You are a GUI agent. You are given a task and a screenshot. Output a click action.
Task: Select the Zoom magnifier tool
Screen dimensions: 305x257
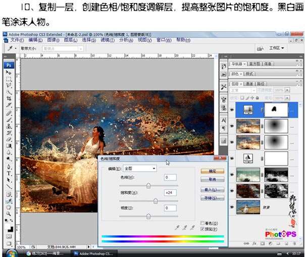pos(9,213)
